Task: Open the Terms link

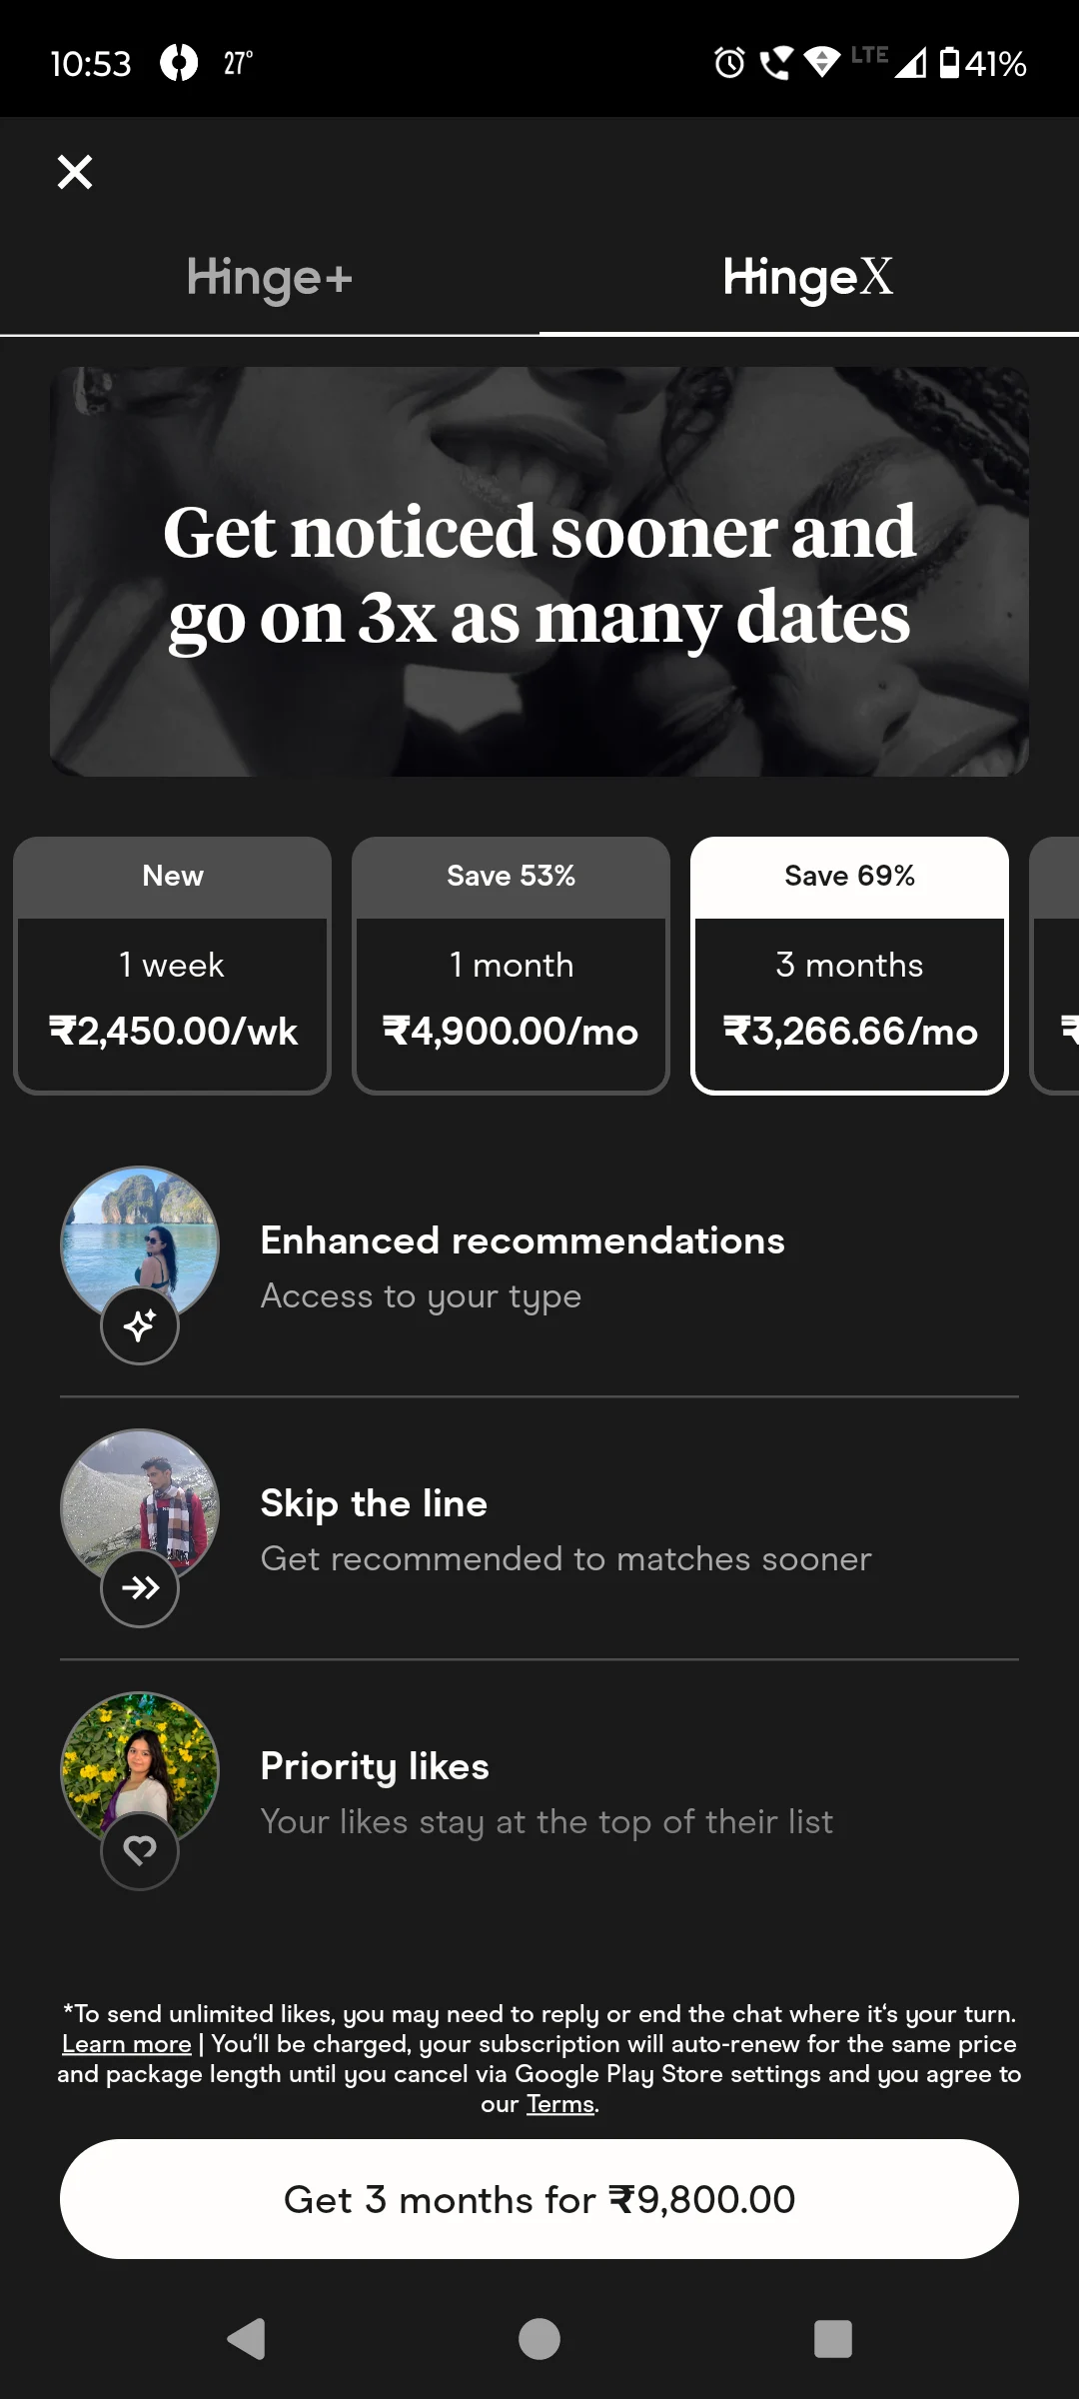Action: tap(560, 2104)
